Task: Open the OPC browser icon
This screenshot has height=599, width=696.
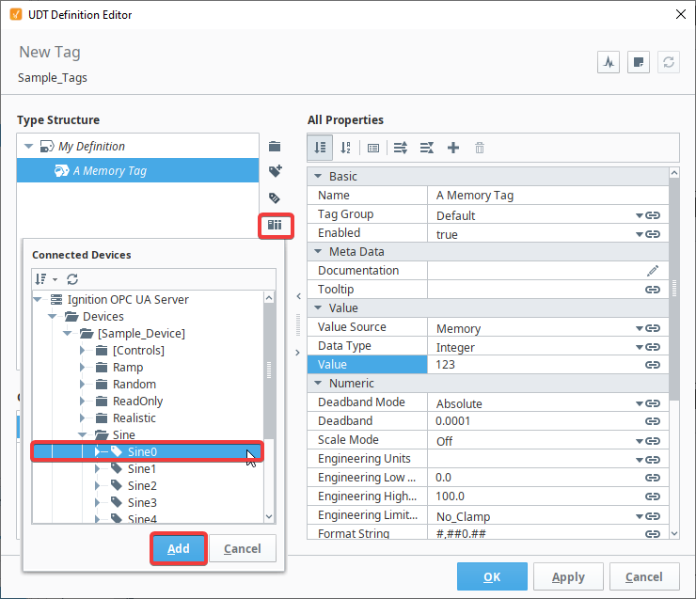Action: pyautogui.click(x=275, y=225)
